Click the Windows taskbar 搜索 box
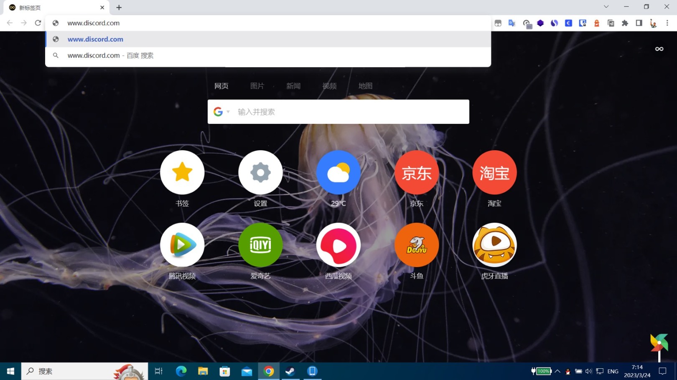The width and height of the screenshot is (677, 380). [84, 371]
